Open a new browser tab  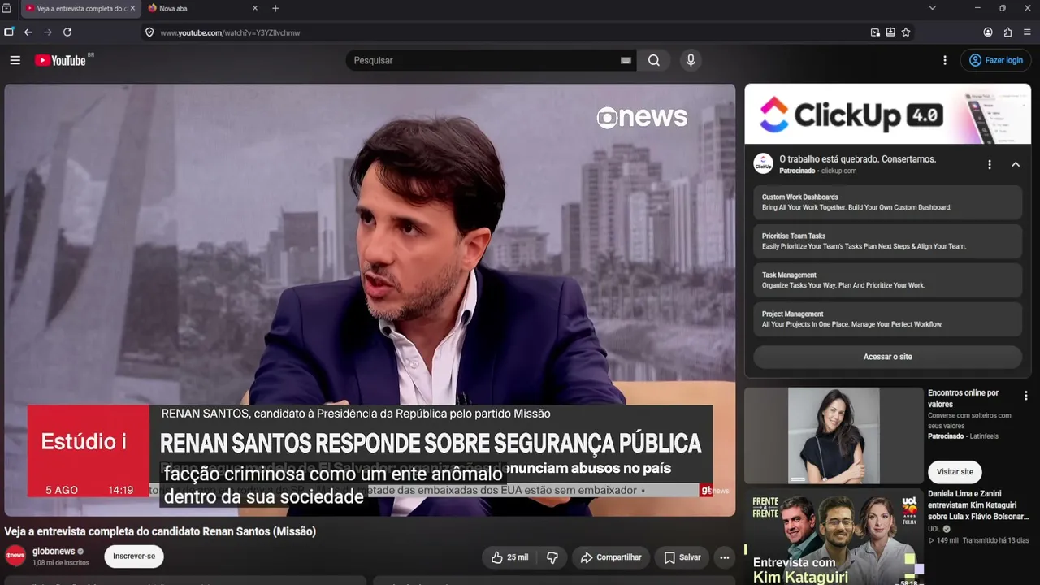click(275, 8)
